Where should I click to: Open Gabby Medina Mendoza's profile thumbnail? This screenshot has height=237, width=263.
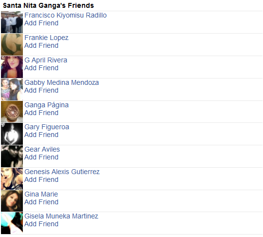click(x=12, y=89)
